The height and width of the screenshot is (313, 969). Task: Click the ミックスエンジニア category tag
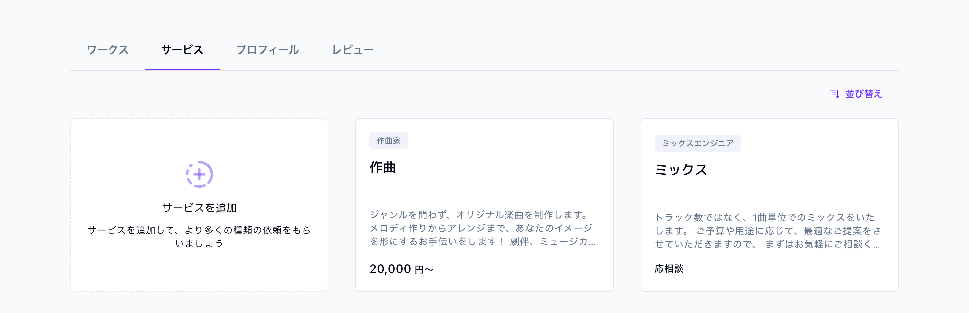click(697, 143)
